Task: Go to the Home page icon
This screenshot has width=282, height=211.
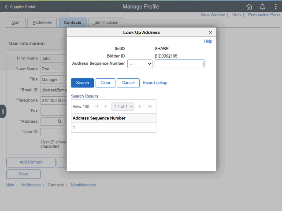Action: (x=249, y=7)
